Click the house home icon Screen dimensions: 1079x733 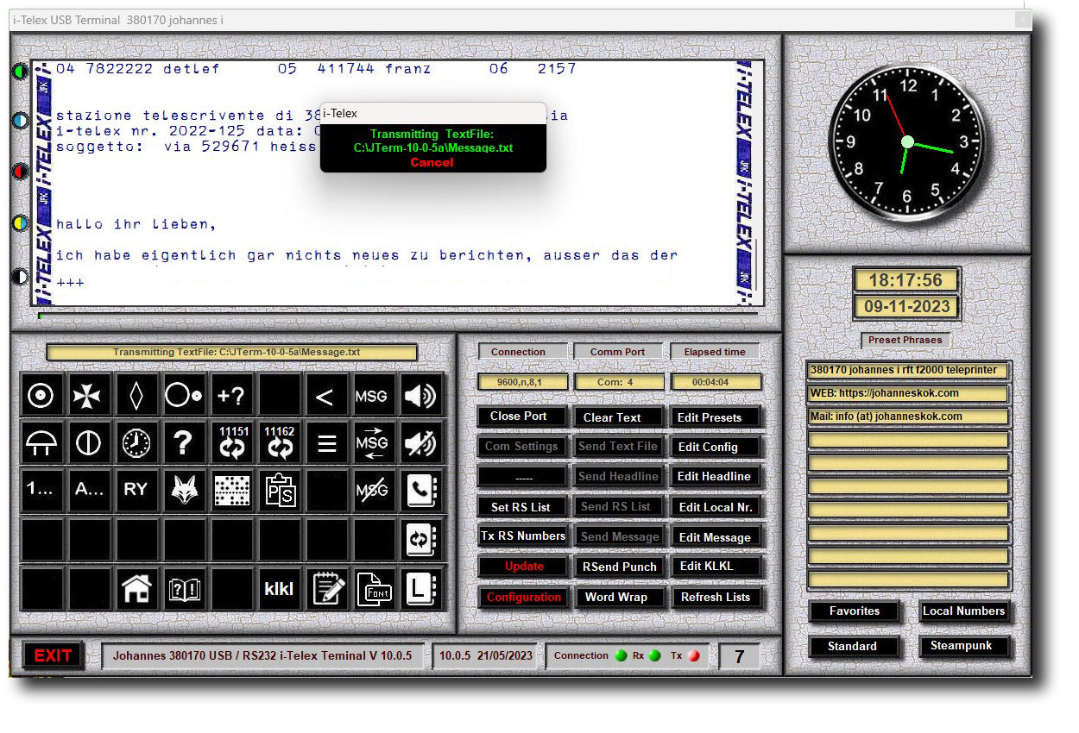tap(136, 589)
